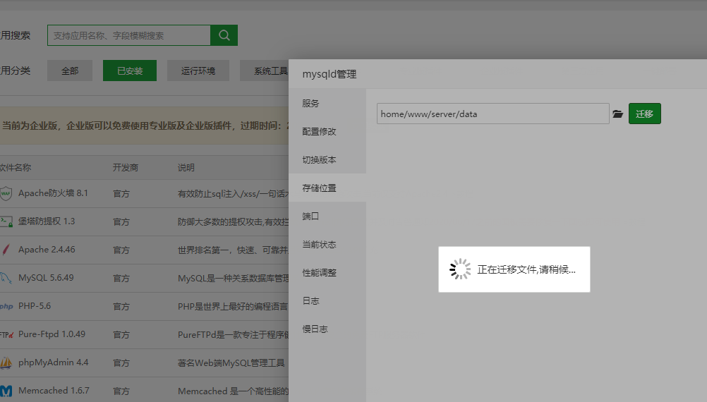Click 官方 in the Memcached 1.6.7 row
This screenshot has width=707, height=402.
(121, 391)
